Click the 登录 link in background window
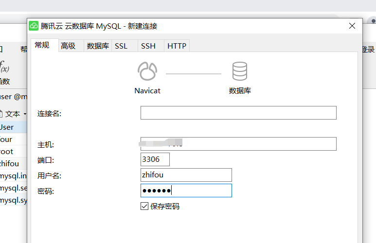376x243 pixels. click(368, 50)
